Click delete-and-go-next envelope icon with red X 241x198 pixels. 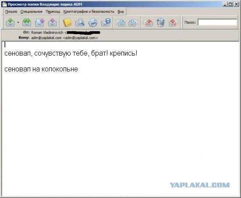[174, 22]
